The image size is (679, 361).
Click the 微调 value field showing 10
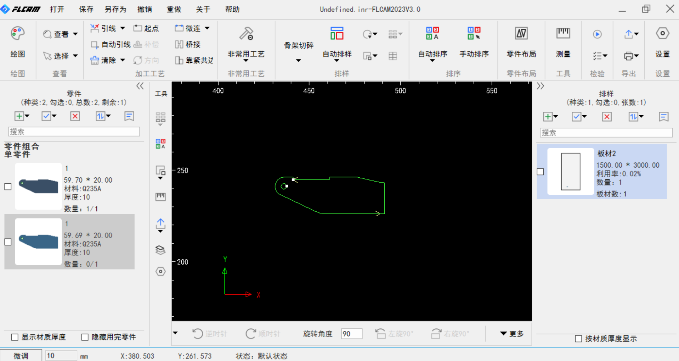pyautogui.click(x=61, y=356)
